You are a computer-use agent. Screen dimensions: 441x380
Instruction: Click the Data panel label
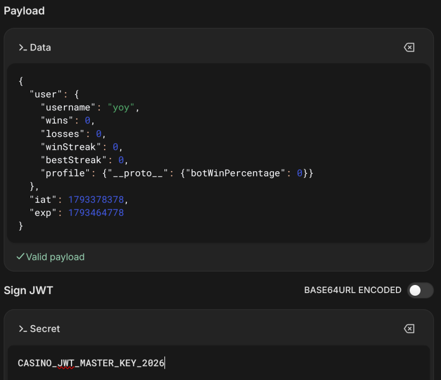(x=40, y=47)
